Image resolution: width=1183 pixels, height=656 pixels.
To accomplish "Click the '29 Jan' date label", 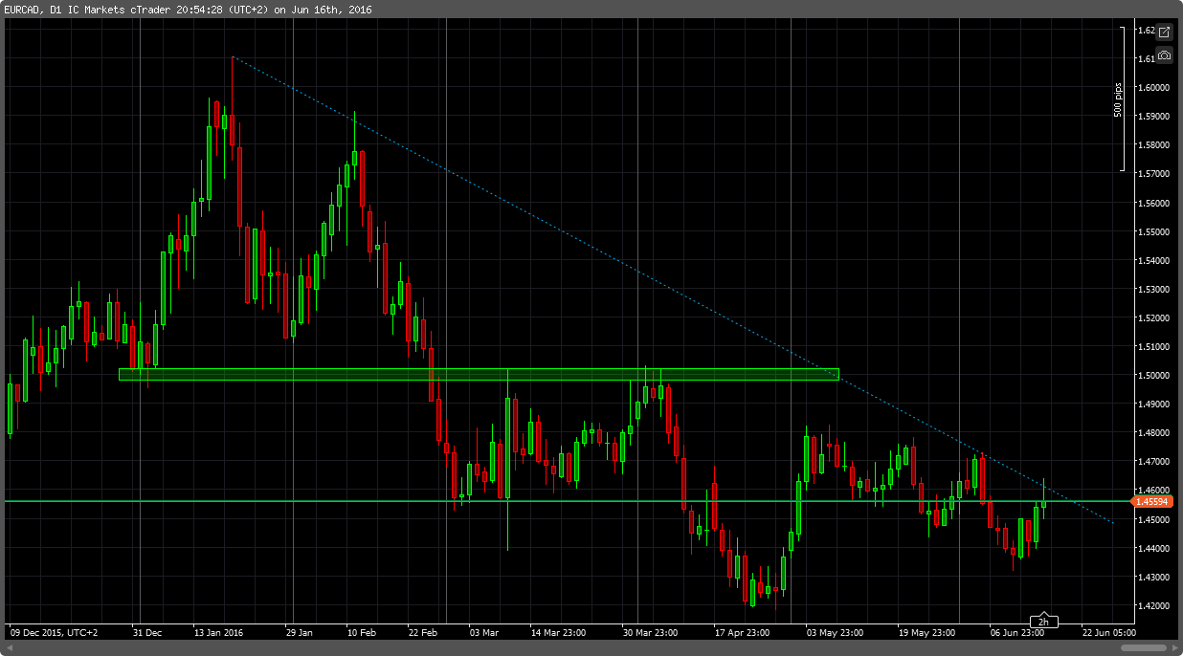I will (300, 632).
